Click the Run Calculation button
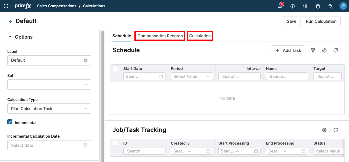This screenshot has height=162, width=349. pyautogui.click(x=321, y=21)
